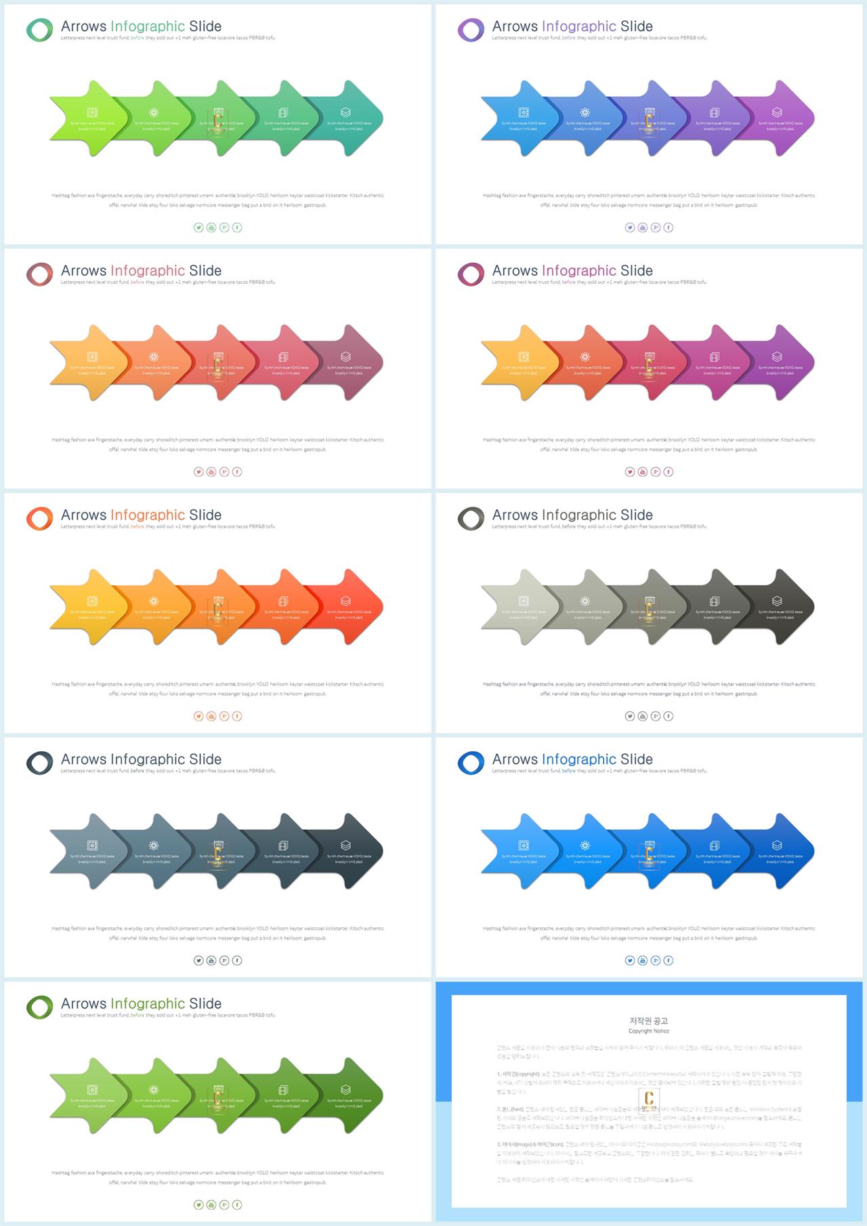The width and height of the screenshot is (867, 1226).
Task: Click the Google Plus icon on the orange-red slide
Action: (x=224, y=716)
